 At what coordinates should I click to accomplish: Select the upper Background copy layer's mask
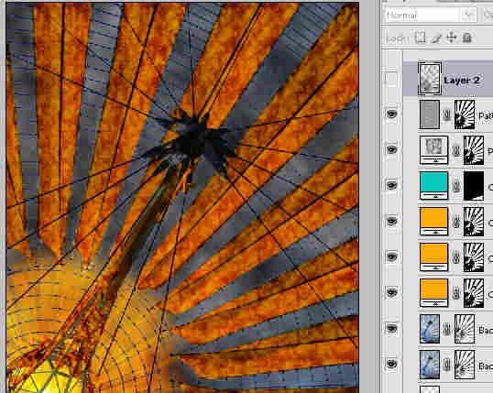point(465,329)
